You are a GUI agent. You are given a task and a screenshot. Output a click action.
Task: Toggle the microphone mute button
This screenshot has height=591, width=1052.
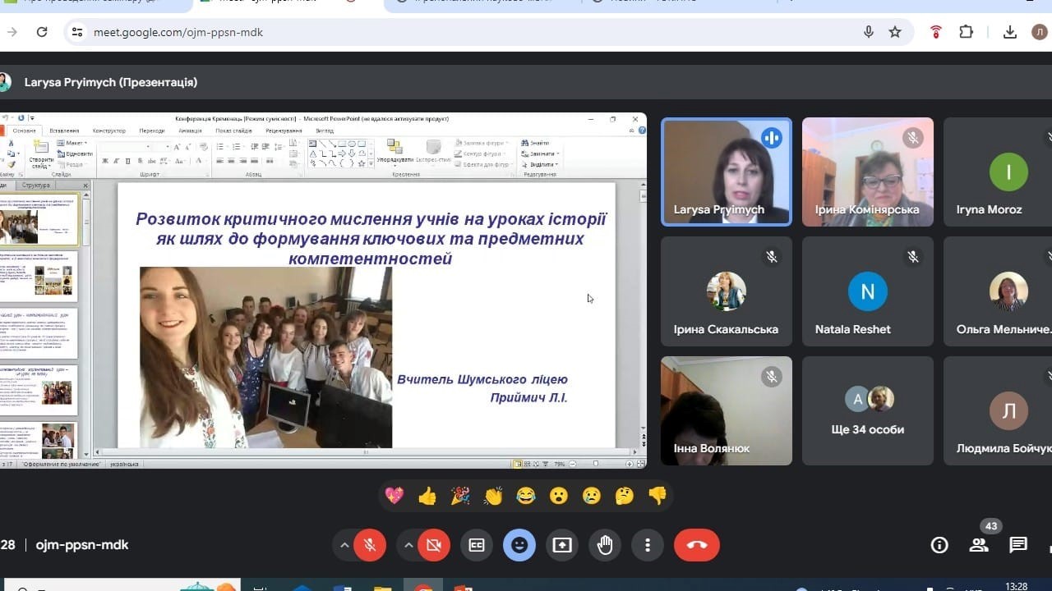pos(370,545)
